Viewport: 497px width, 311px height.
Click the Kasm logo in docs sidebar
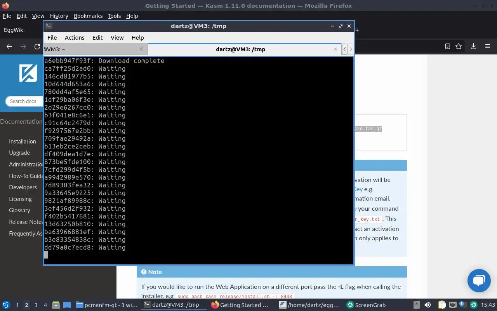pos(28,73)
